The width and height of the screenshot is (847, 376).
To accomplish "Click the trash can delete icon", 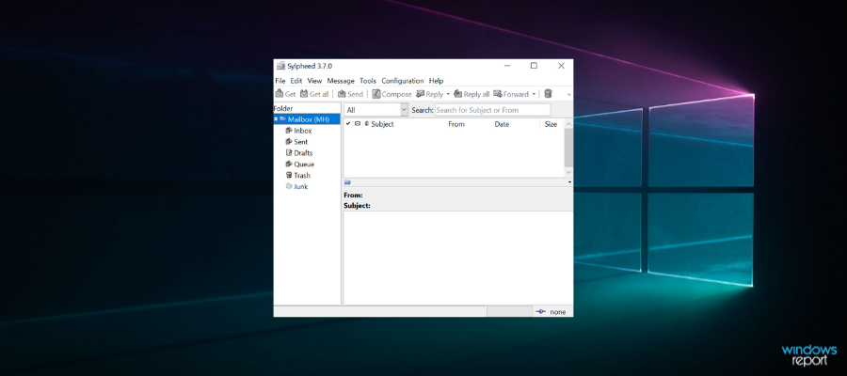I will (548, 94).
